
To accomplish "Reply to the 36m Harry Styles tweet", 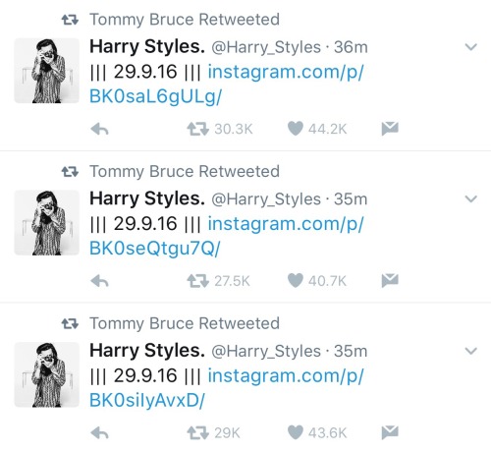I will (99, 130).
